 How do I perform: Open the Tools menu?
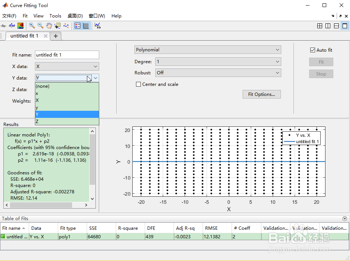pyautogui.click(x=55, y=16)
